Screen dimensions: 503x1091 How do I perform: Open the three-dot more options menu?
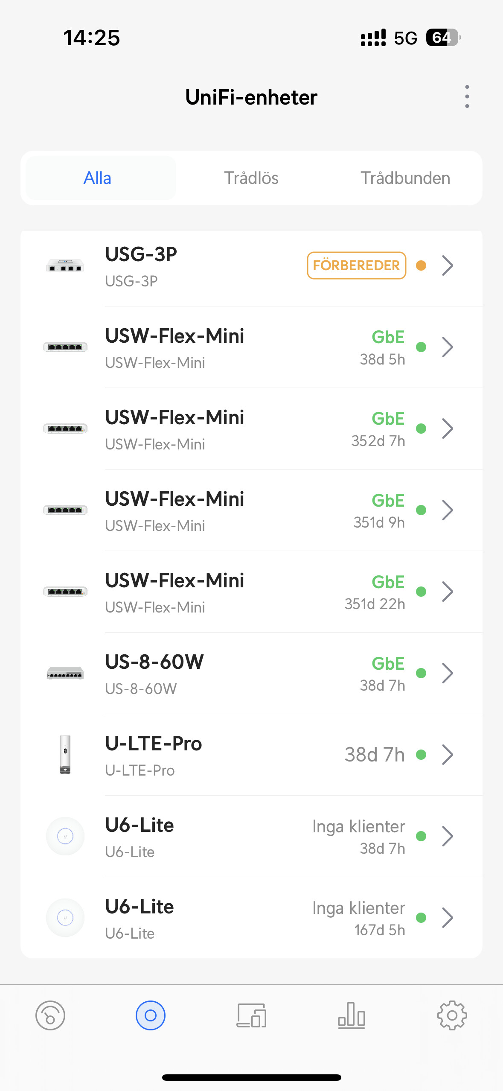[x=467, y=96]
